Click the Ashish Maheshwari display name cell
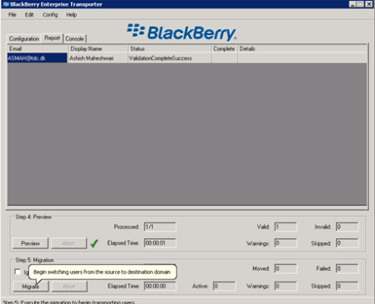 pos(97,58)
